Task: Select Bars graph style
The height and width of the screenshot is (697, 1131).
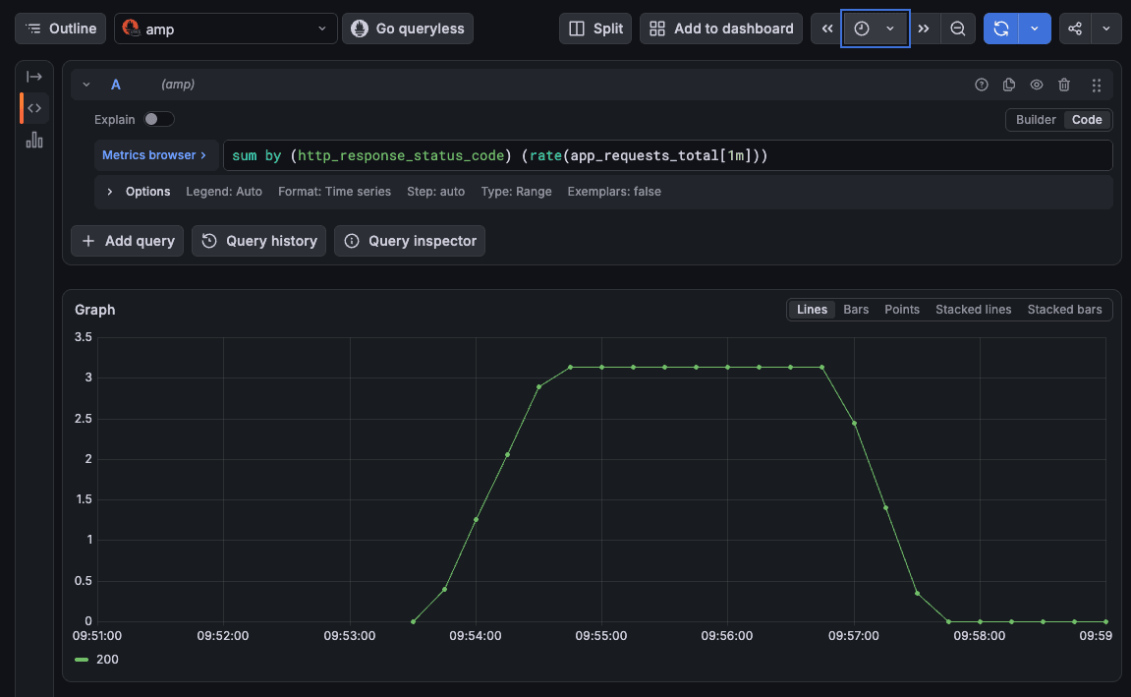Action: (856, 310)
